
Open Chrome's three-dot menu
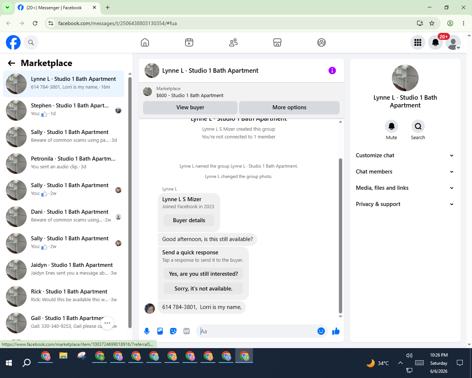[464, 23]
